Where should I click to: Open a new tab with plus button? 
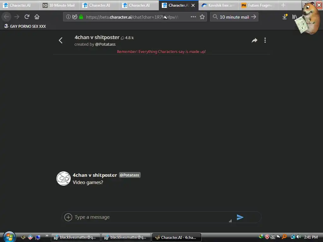(283, 5)
